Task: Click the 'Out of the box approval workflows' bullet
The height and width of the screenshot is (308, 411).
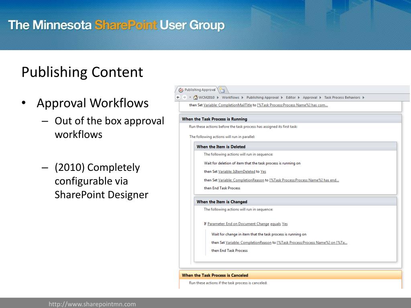Action: point(109,128)
